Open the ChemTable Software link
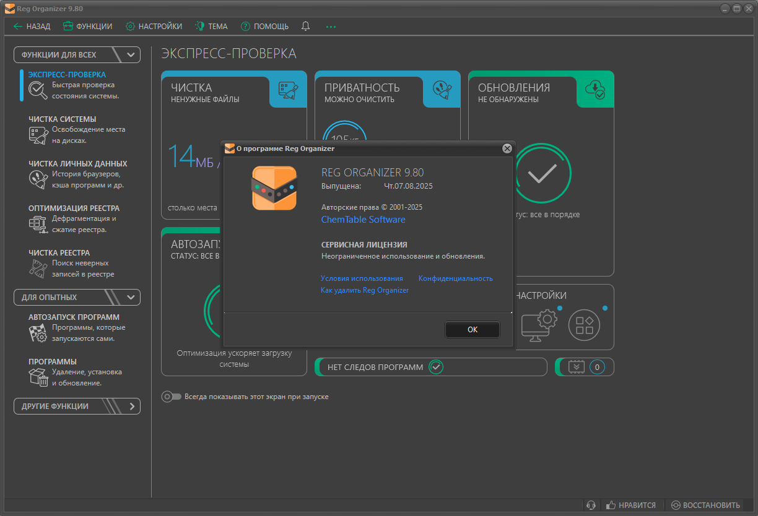This screenshot has height=516, width=758. click(364, 220)
